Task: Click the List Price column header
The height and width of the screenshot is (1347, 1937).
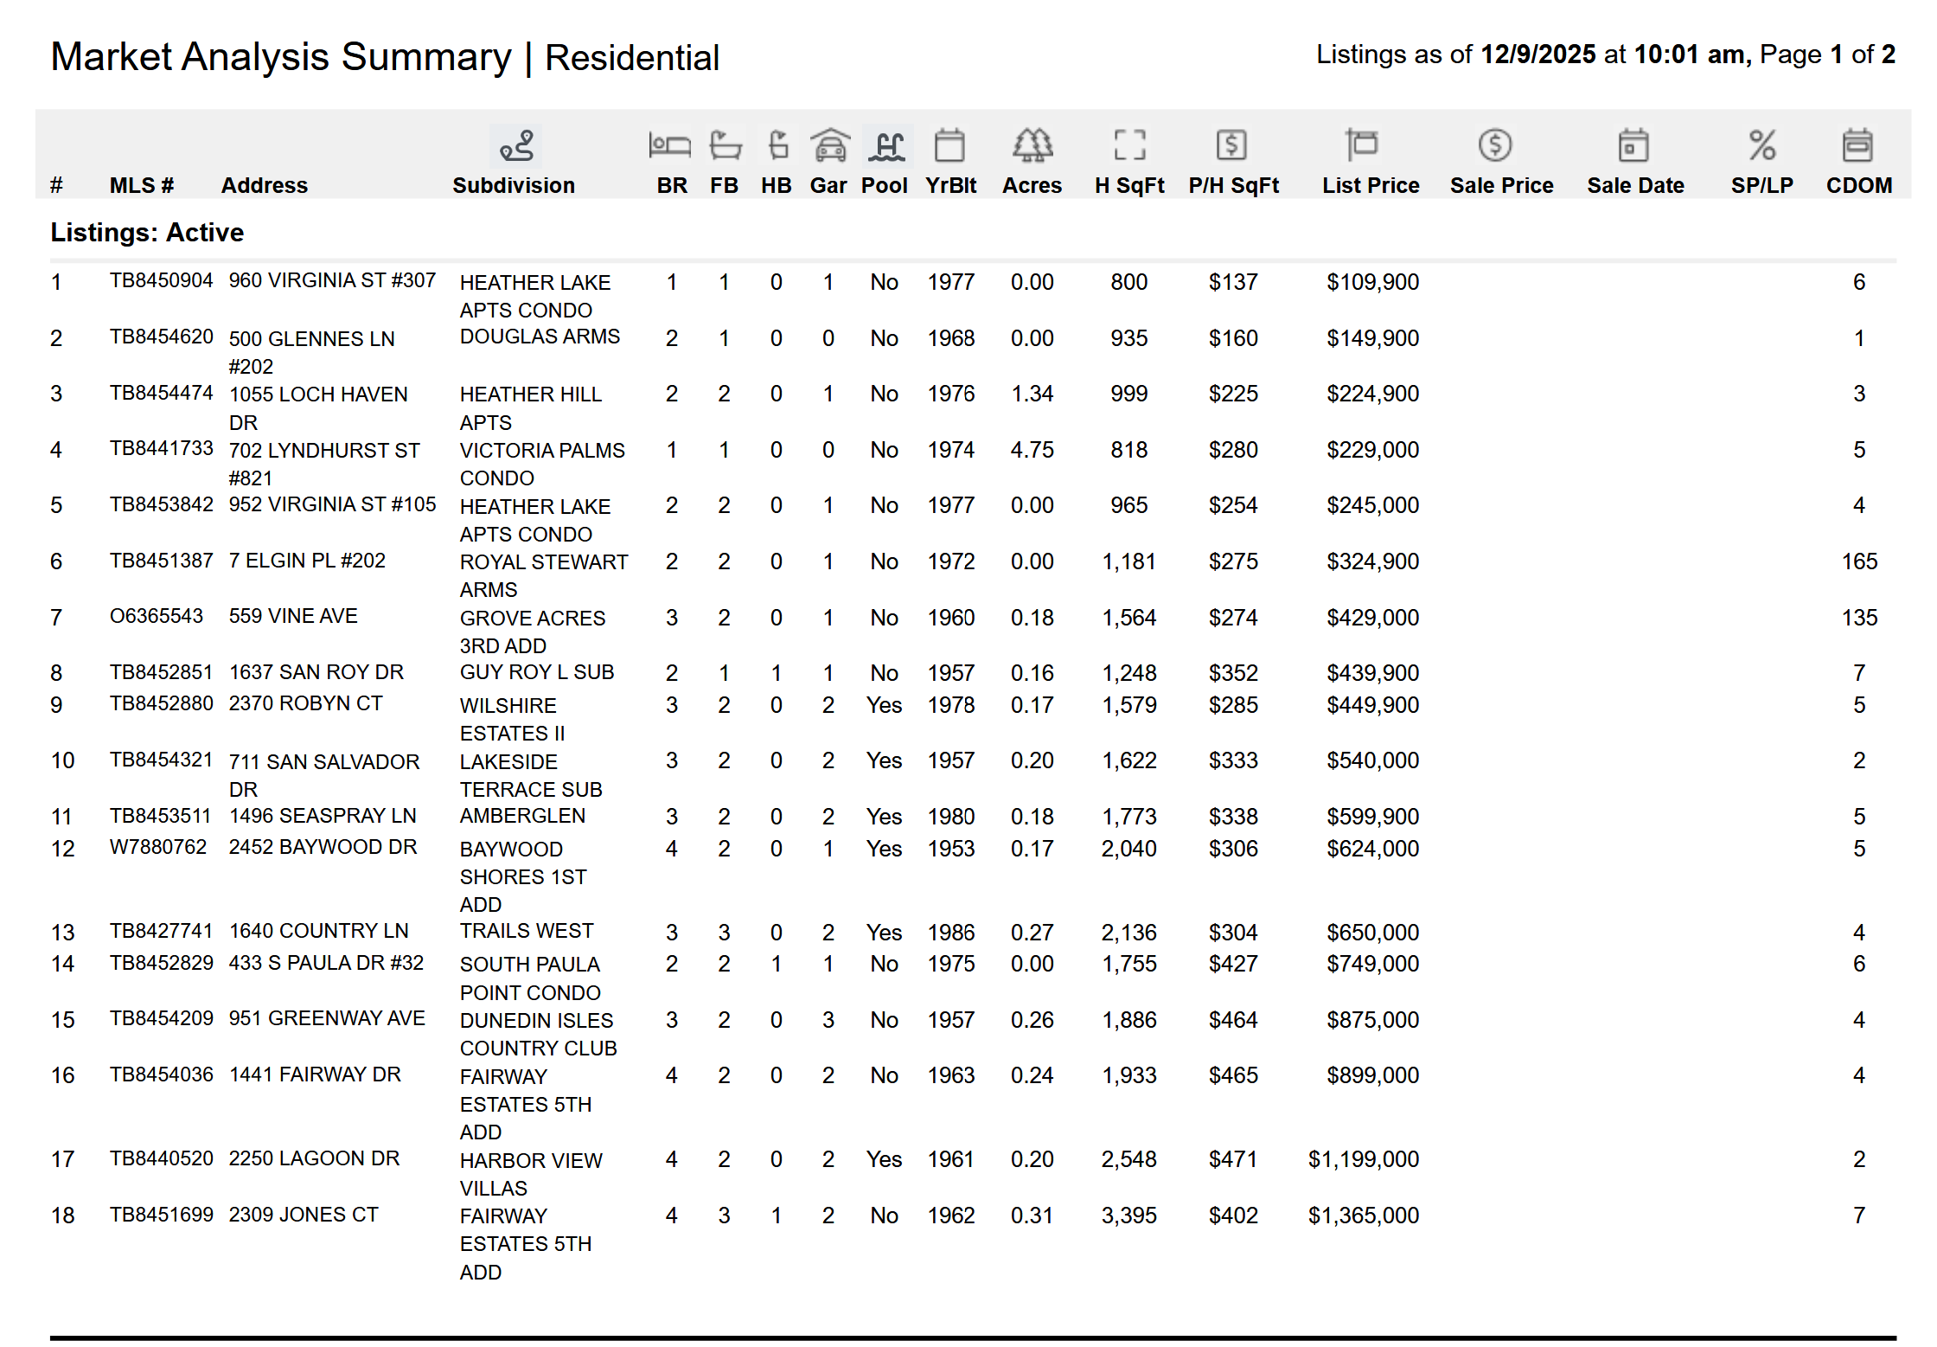Action: (1370, 185)
